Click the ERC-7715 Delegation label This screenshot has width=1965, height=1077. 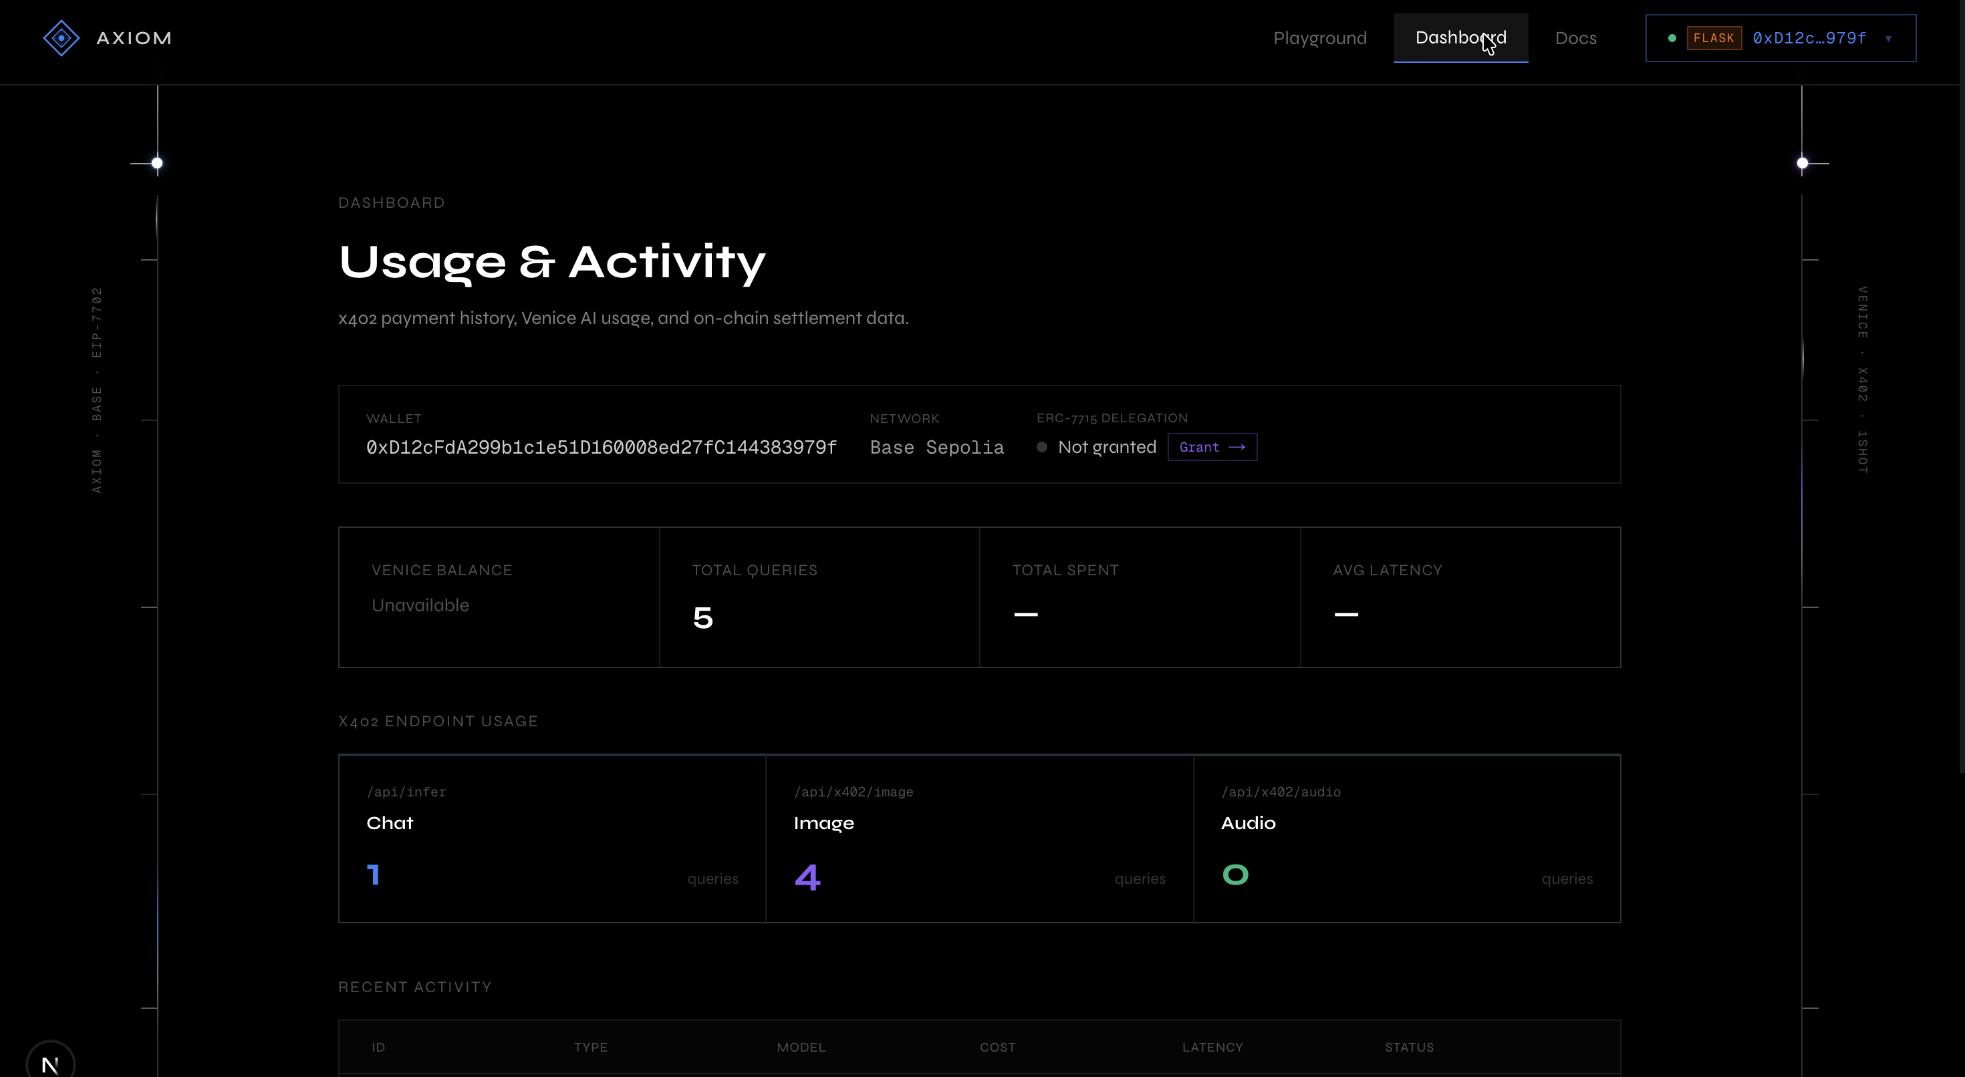click(1111, 418)
